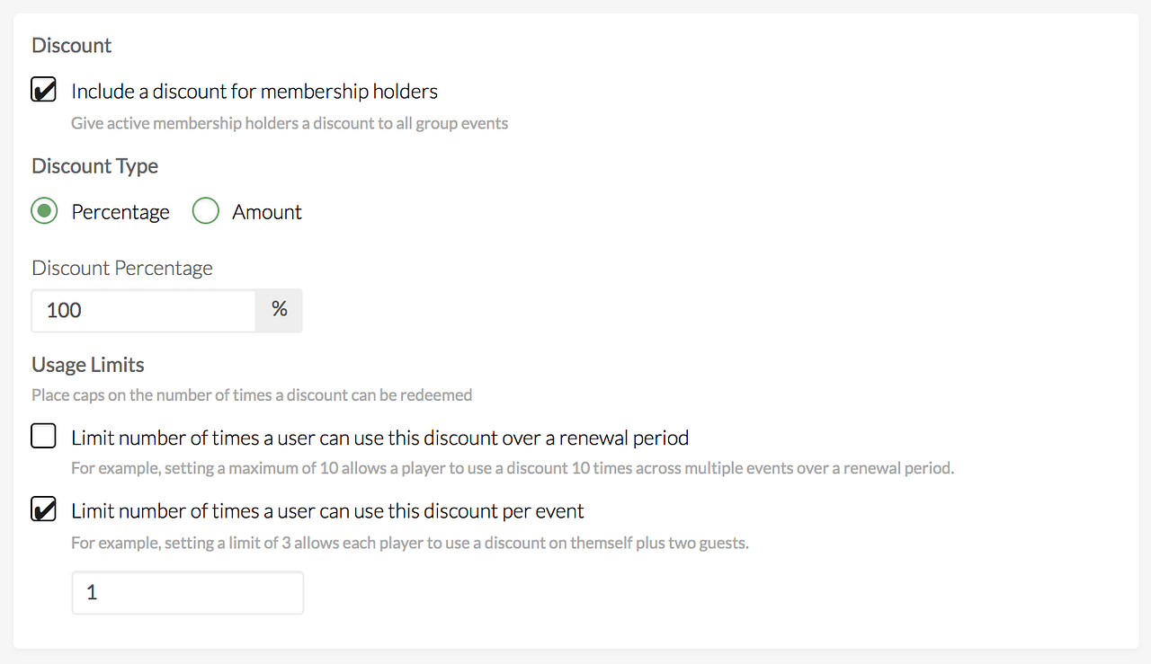Click the Usage Limits heading
This screenshot has height=664, width=1151.
[x=88, y=365]
